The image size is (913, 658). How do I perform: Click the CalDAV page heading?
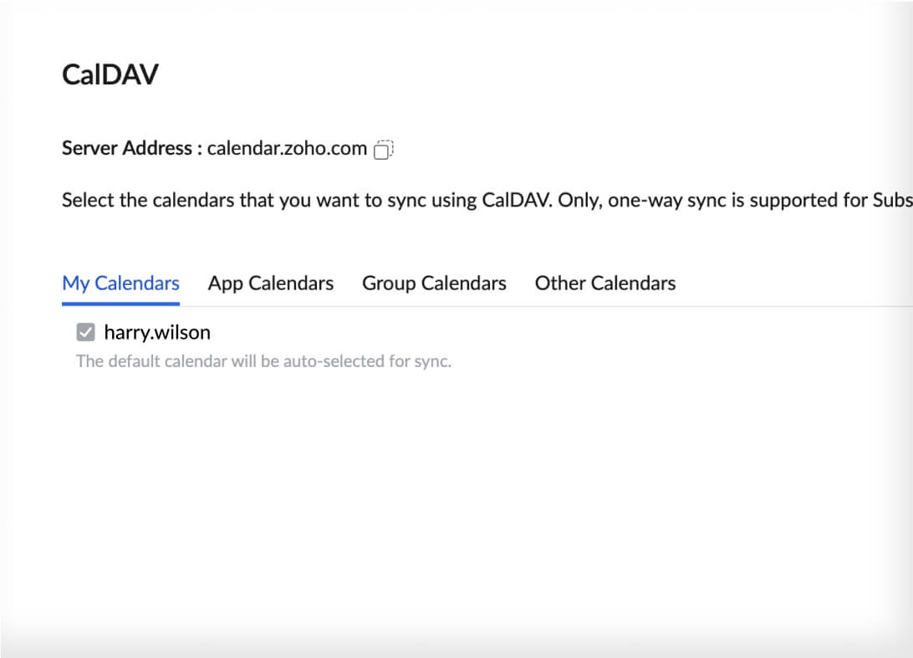pyautogui.click(x=110, y=74)
